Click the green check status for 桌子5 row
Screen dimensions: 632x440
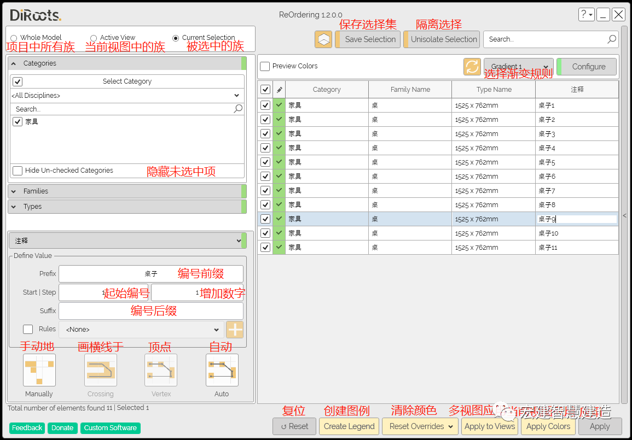pos(279,162)
